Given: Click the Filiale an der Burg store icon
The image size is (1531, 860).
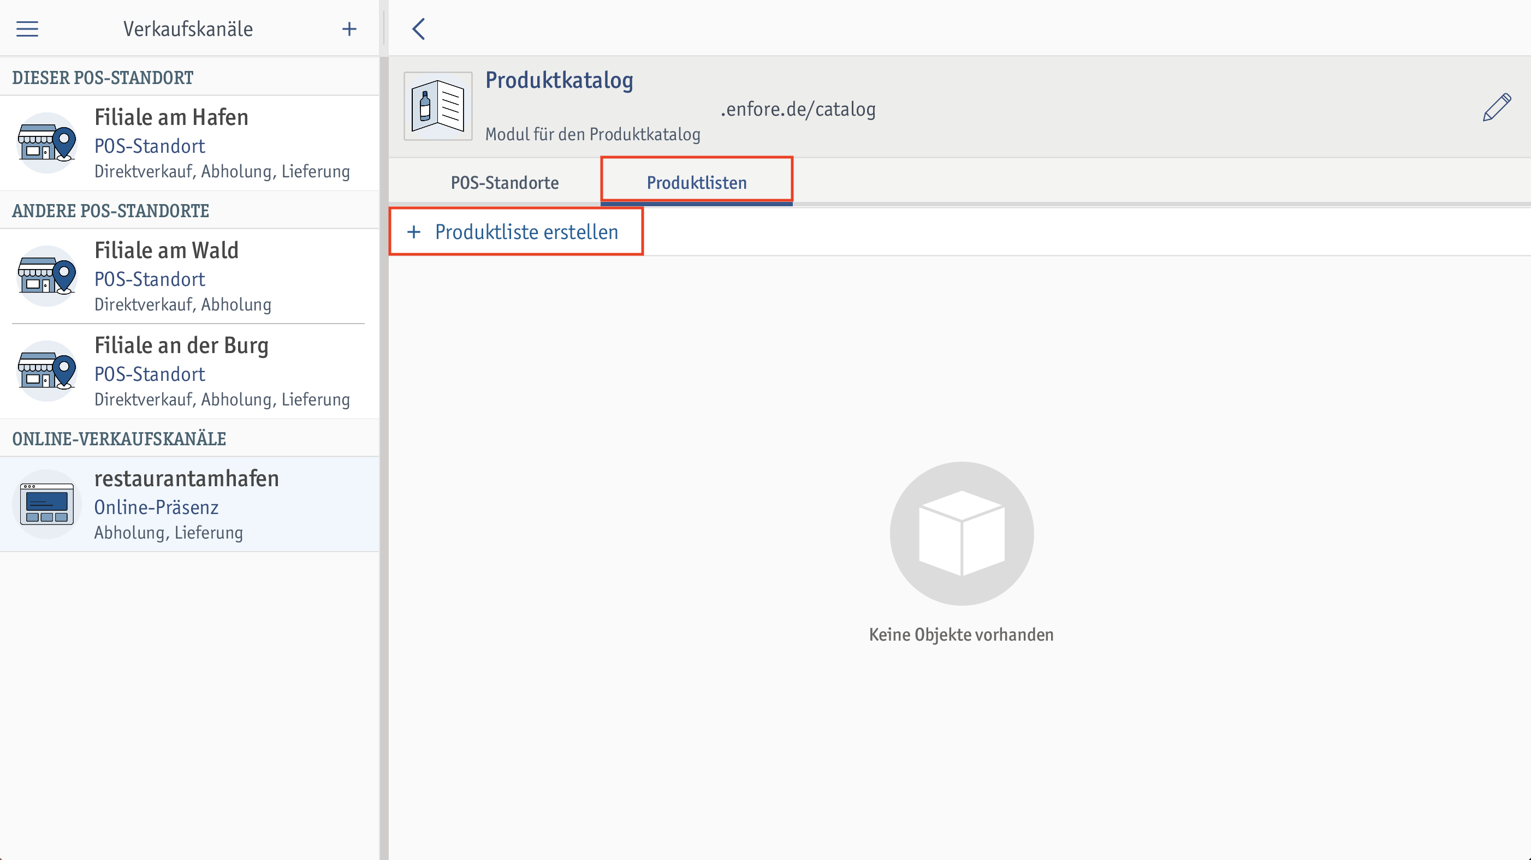Looking at the screenshot, I should point(47,371).
